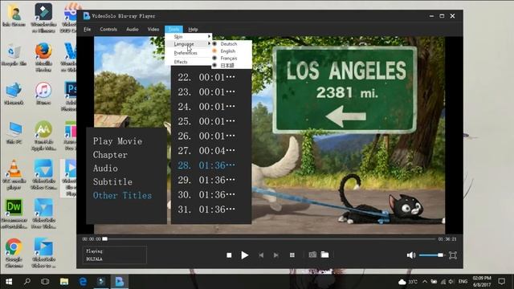
Task: Click Subtitle in disc menu
Action: pyautogui.click(x=112, y=182)
